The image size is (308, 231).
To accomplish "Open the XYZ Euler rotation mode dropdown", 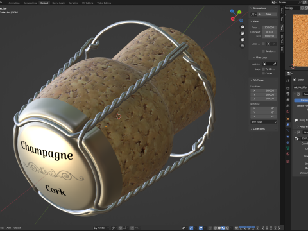I will [264, 122].
